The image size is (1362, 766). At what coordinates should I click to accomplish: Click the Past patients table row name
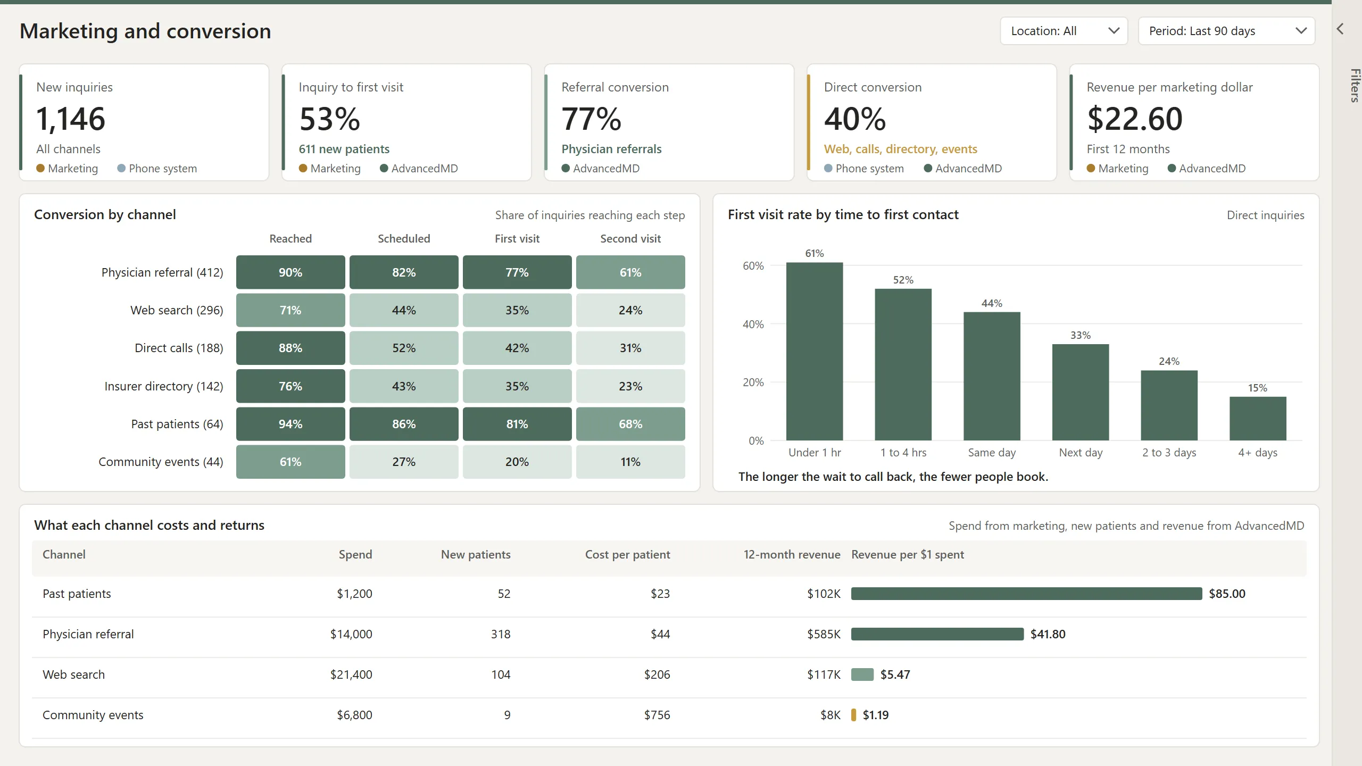click(77, 594)
